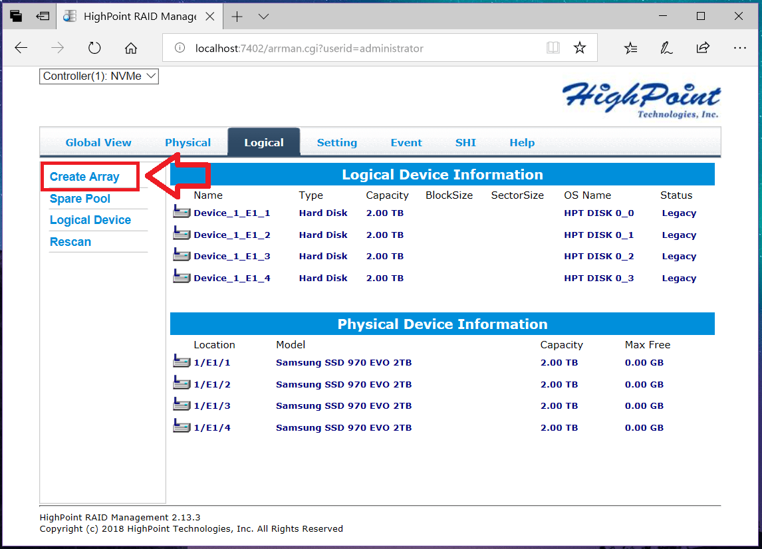Image resolution: width=762 pixels, height=549 pixels.
Task: Open the Controller(1): NVMe dropdown
Action: 99,76
